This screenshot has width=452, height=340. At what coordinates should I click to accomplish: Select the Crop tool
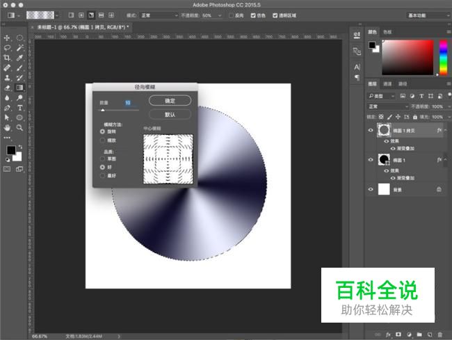(7, 58)
